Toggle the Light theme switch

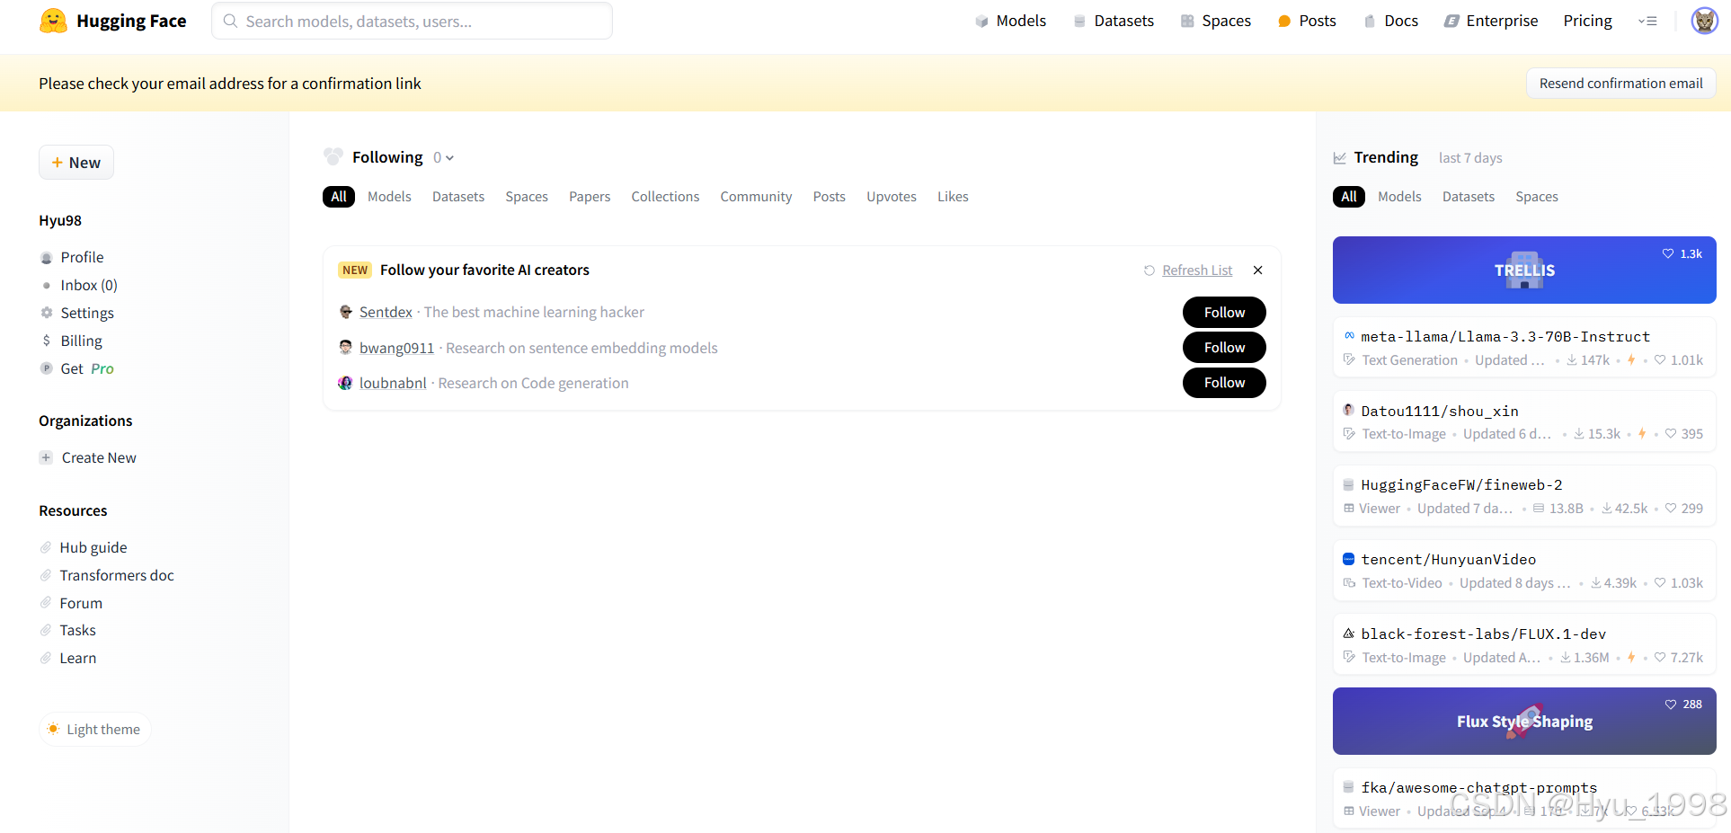click(x=94, y=729)
